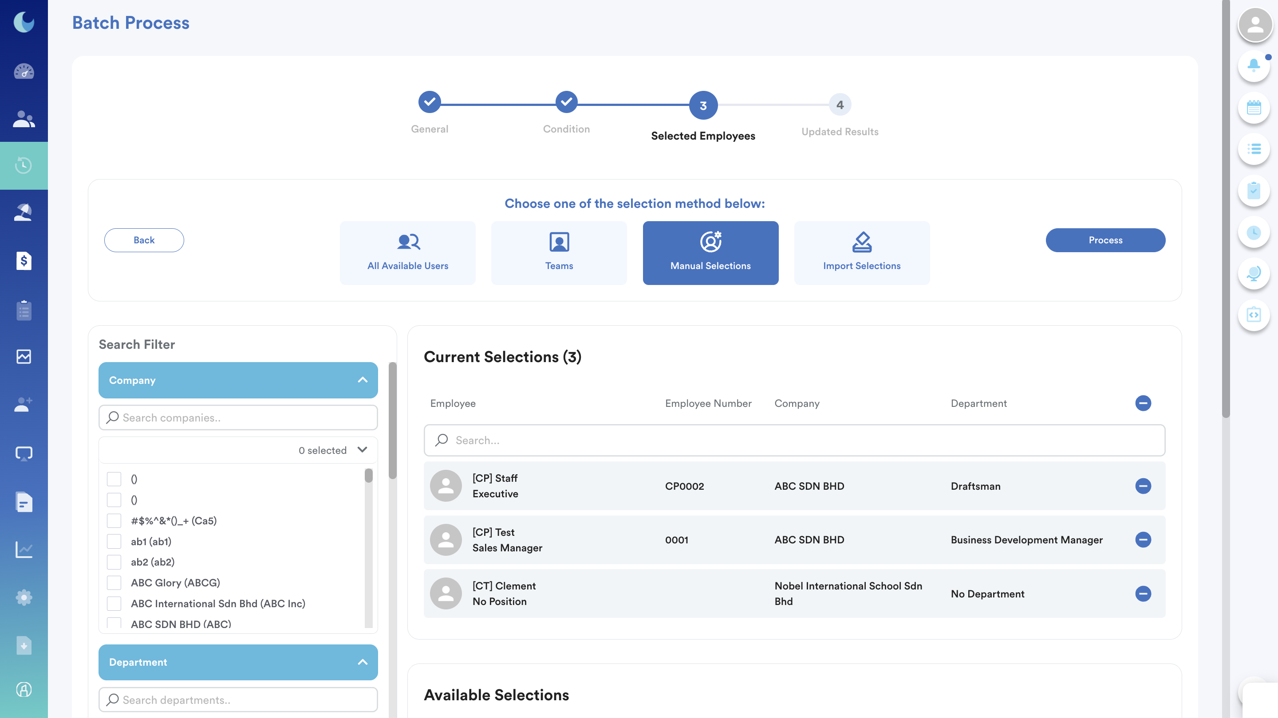Remove [CT] Clement using minus icon
Image resolution: width=1278 pixels, height=718 pixels.
(1143, 593)
